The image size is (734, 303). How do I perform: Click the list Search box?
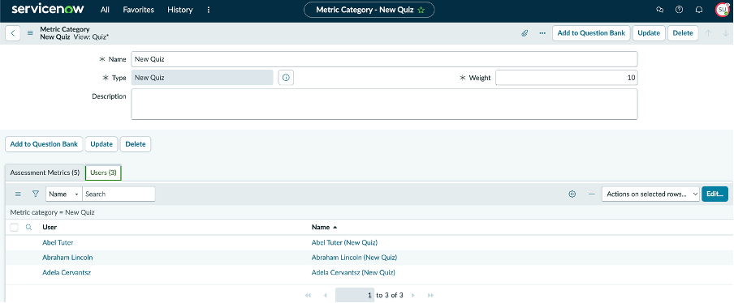(x=119, y=194)
